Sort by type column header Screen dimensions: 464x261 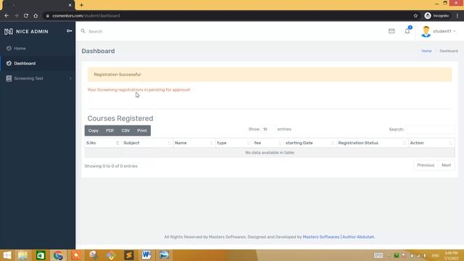tap(233, 143)
